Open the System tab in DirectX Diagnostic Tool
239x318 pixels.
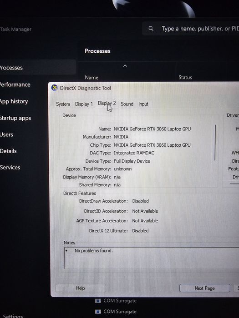tap(63, 104)
